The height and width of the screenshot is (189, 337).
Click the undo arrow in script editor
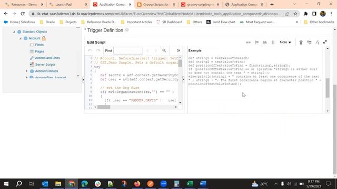[x=90, y=50]
